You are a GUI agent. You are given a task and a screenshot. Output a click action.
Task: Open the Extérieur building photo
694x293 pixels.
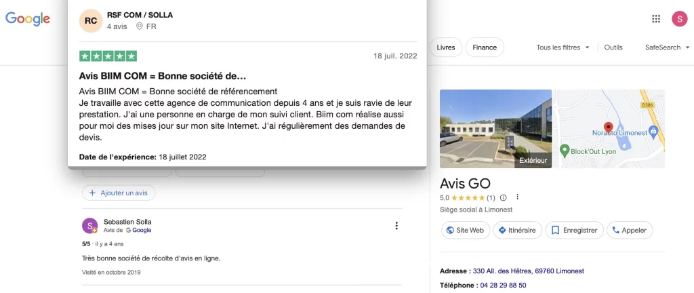pyautogui.click(x=495, y=129)
